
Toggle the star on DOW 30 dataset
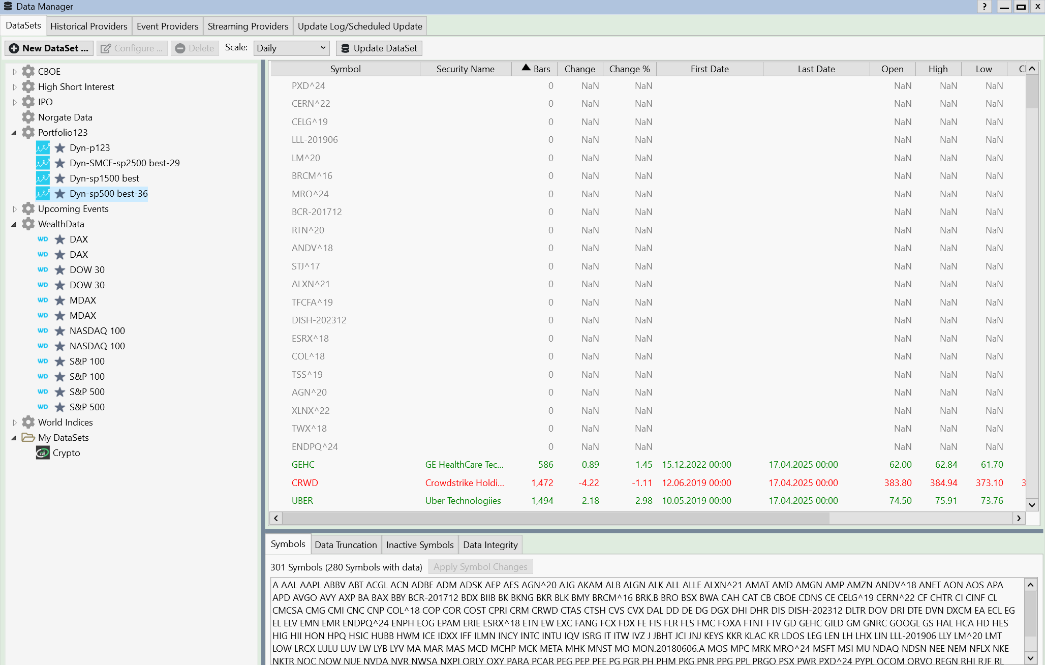coord(60,270)
